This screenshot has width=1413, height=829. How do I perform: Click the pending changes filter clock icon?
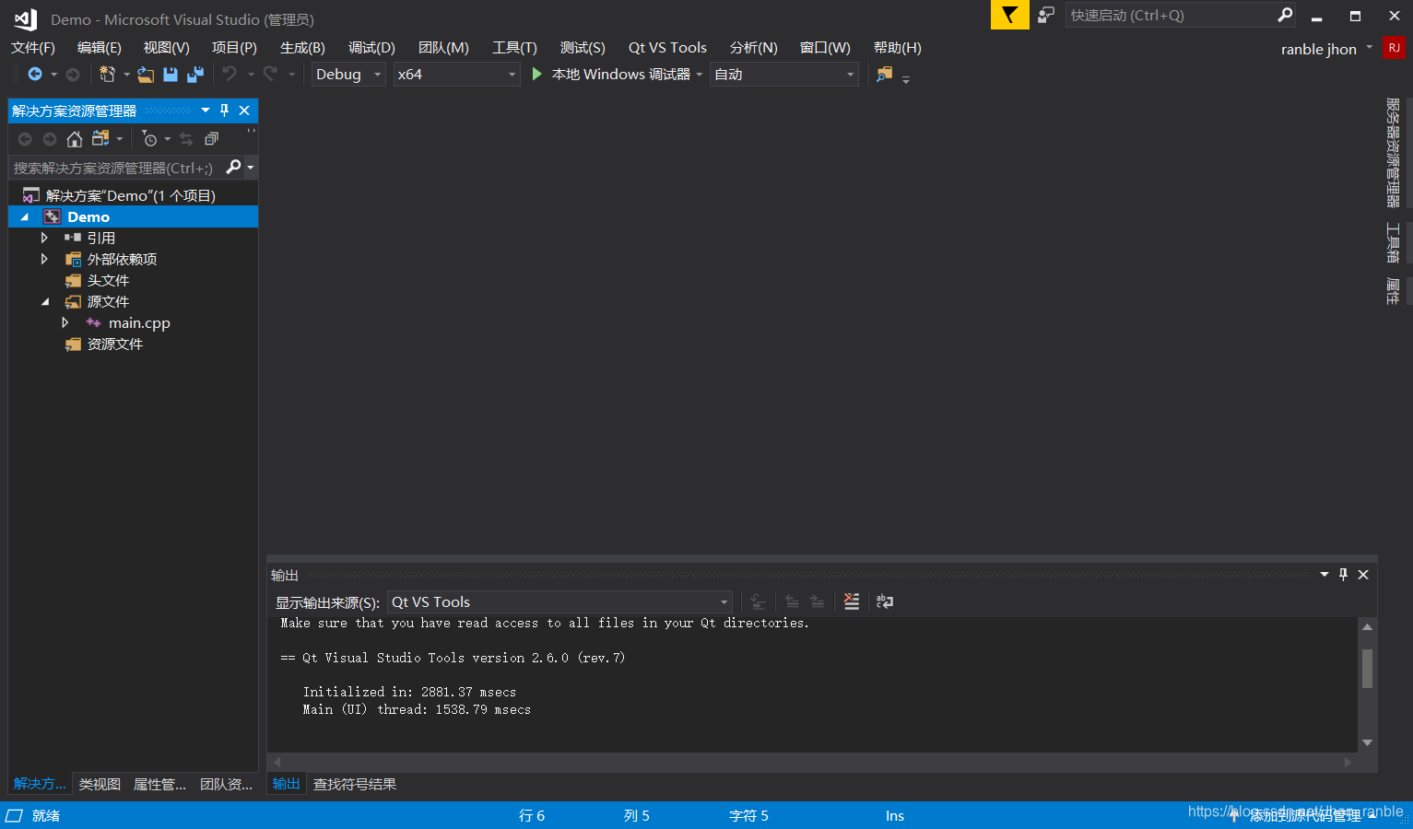[149, 139]
